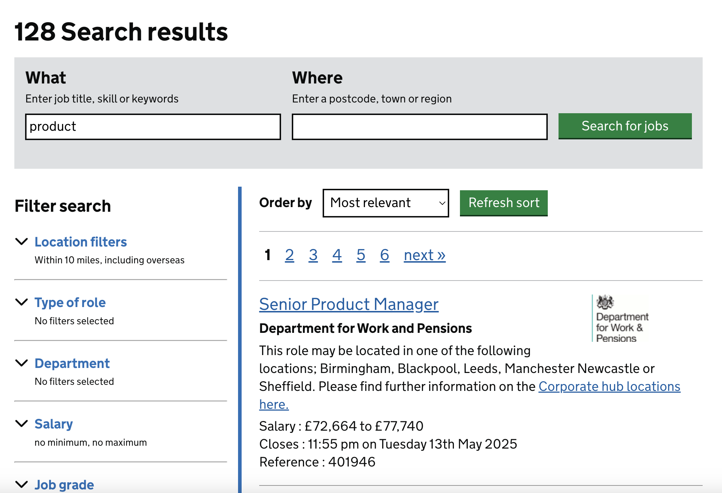Open the Order by Most relevant dropdown
Image resolution: width=722 pixels, height=493 pixels.
[x=385, y=203]
